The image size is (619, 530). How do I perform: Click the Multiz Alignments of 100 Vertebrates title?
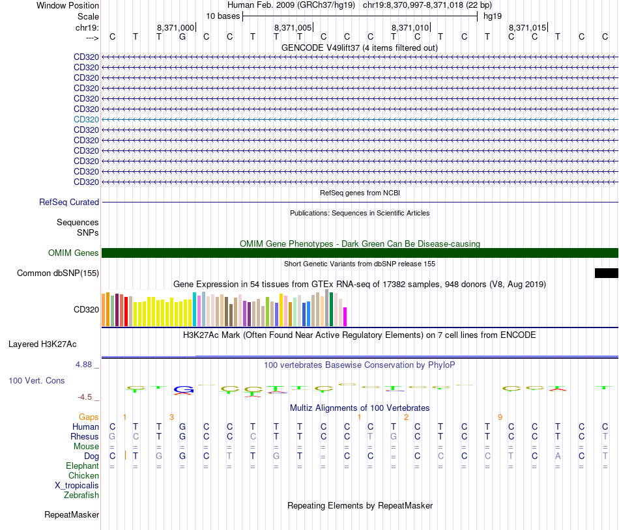tap(360, 408)
